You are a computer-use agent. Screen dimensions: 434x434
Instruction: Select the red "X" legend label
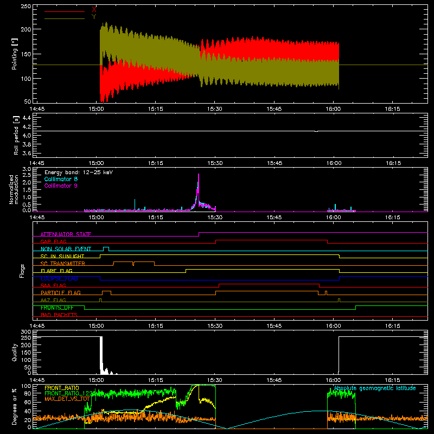(x=94, y=10)
